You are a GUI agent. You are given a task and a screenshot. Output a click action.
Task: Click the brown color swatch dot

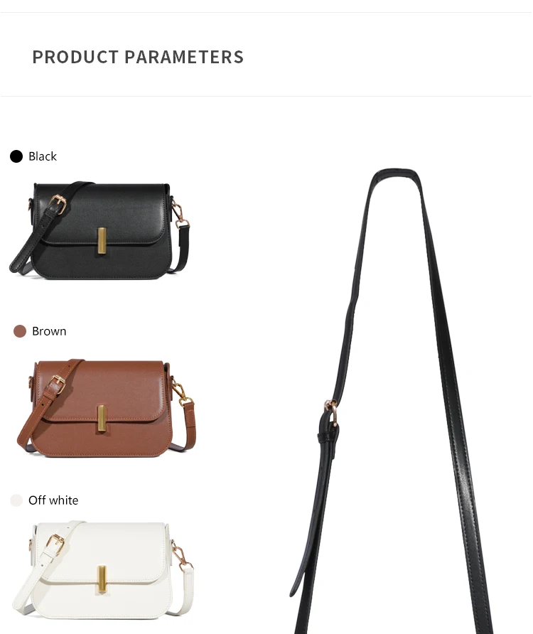pos(20,331)
